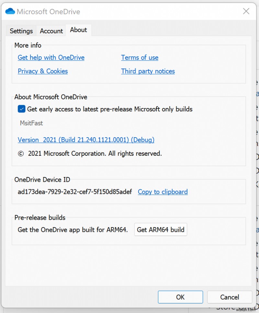View Third party notices
The image size is (259, 313).
[x=148, y=71]
